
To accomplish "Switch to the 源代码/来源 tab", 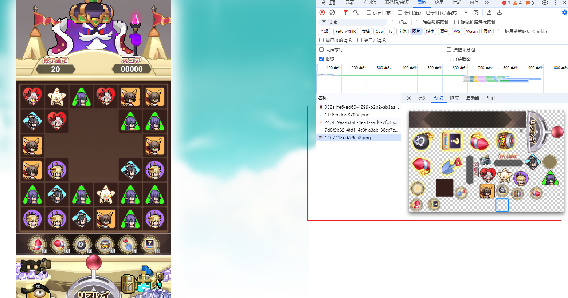I will point(397,3).
